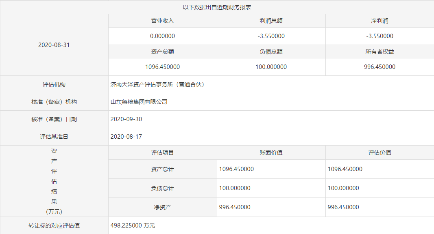Screen dimensions: 434x234
Task: Click the 498.225000 万元 value
Action: [x=133, y=225]
